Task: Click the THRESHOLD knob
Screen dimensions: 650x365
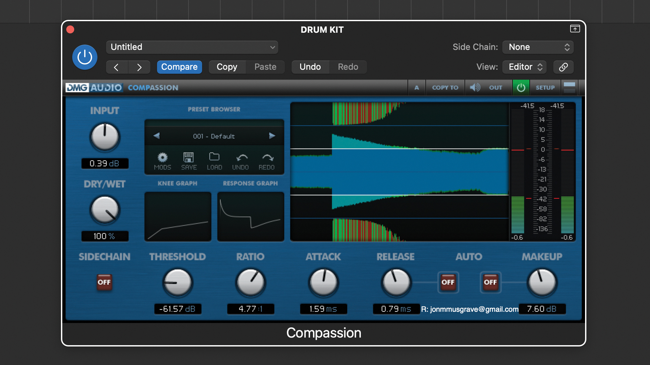Action: click(178, 283)
